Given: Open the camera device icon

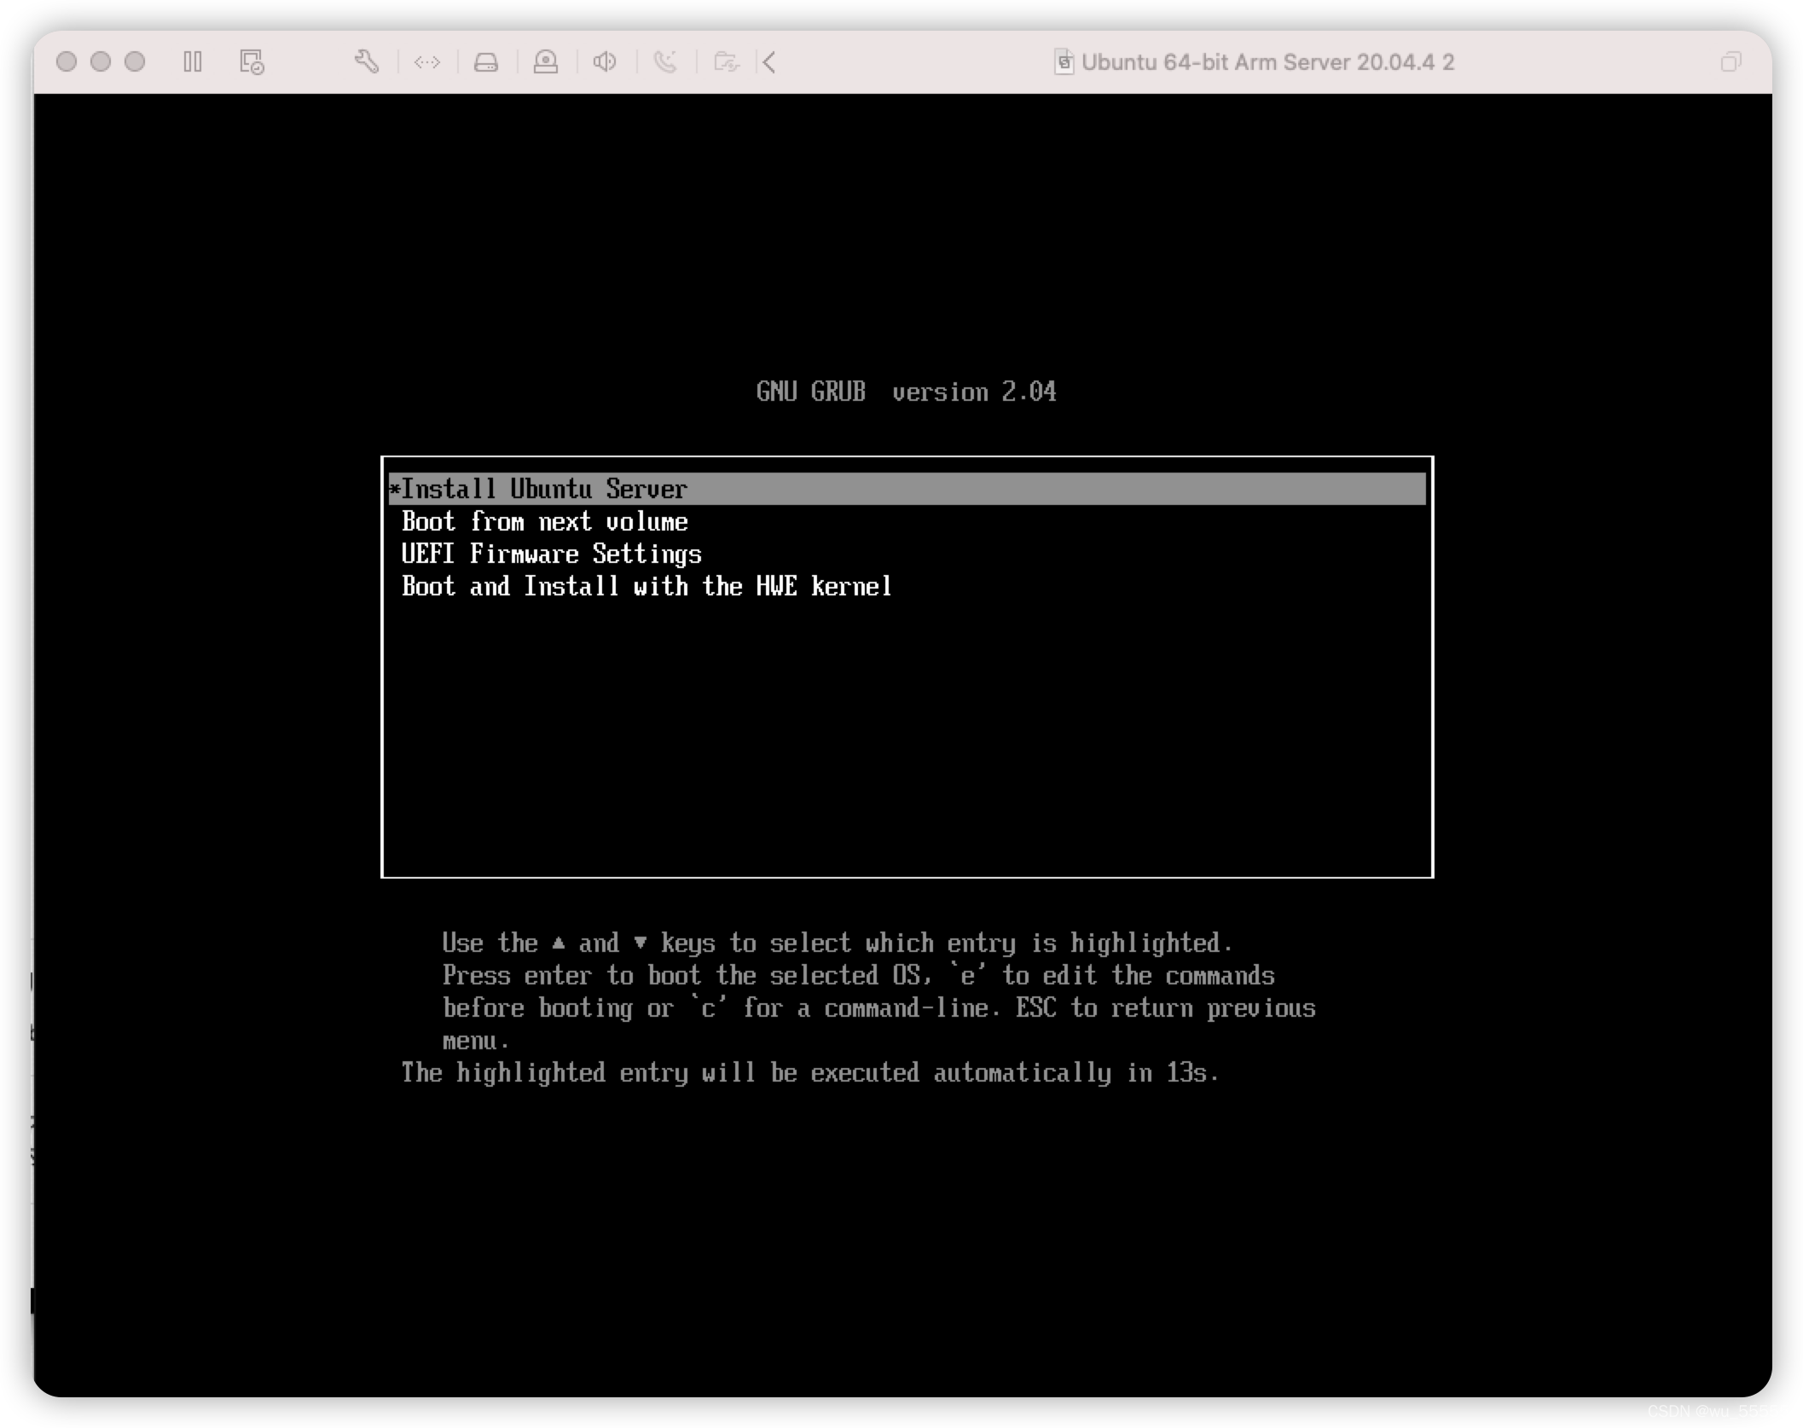Looking at the screenshot, I should [x=546, y=61].
